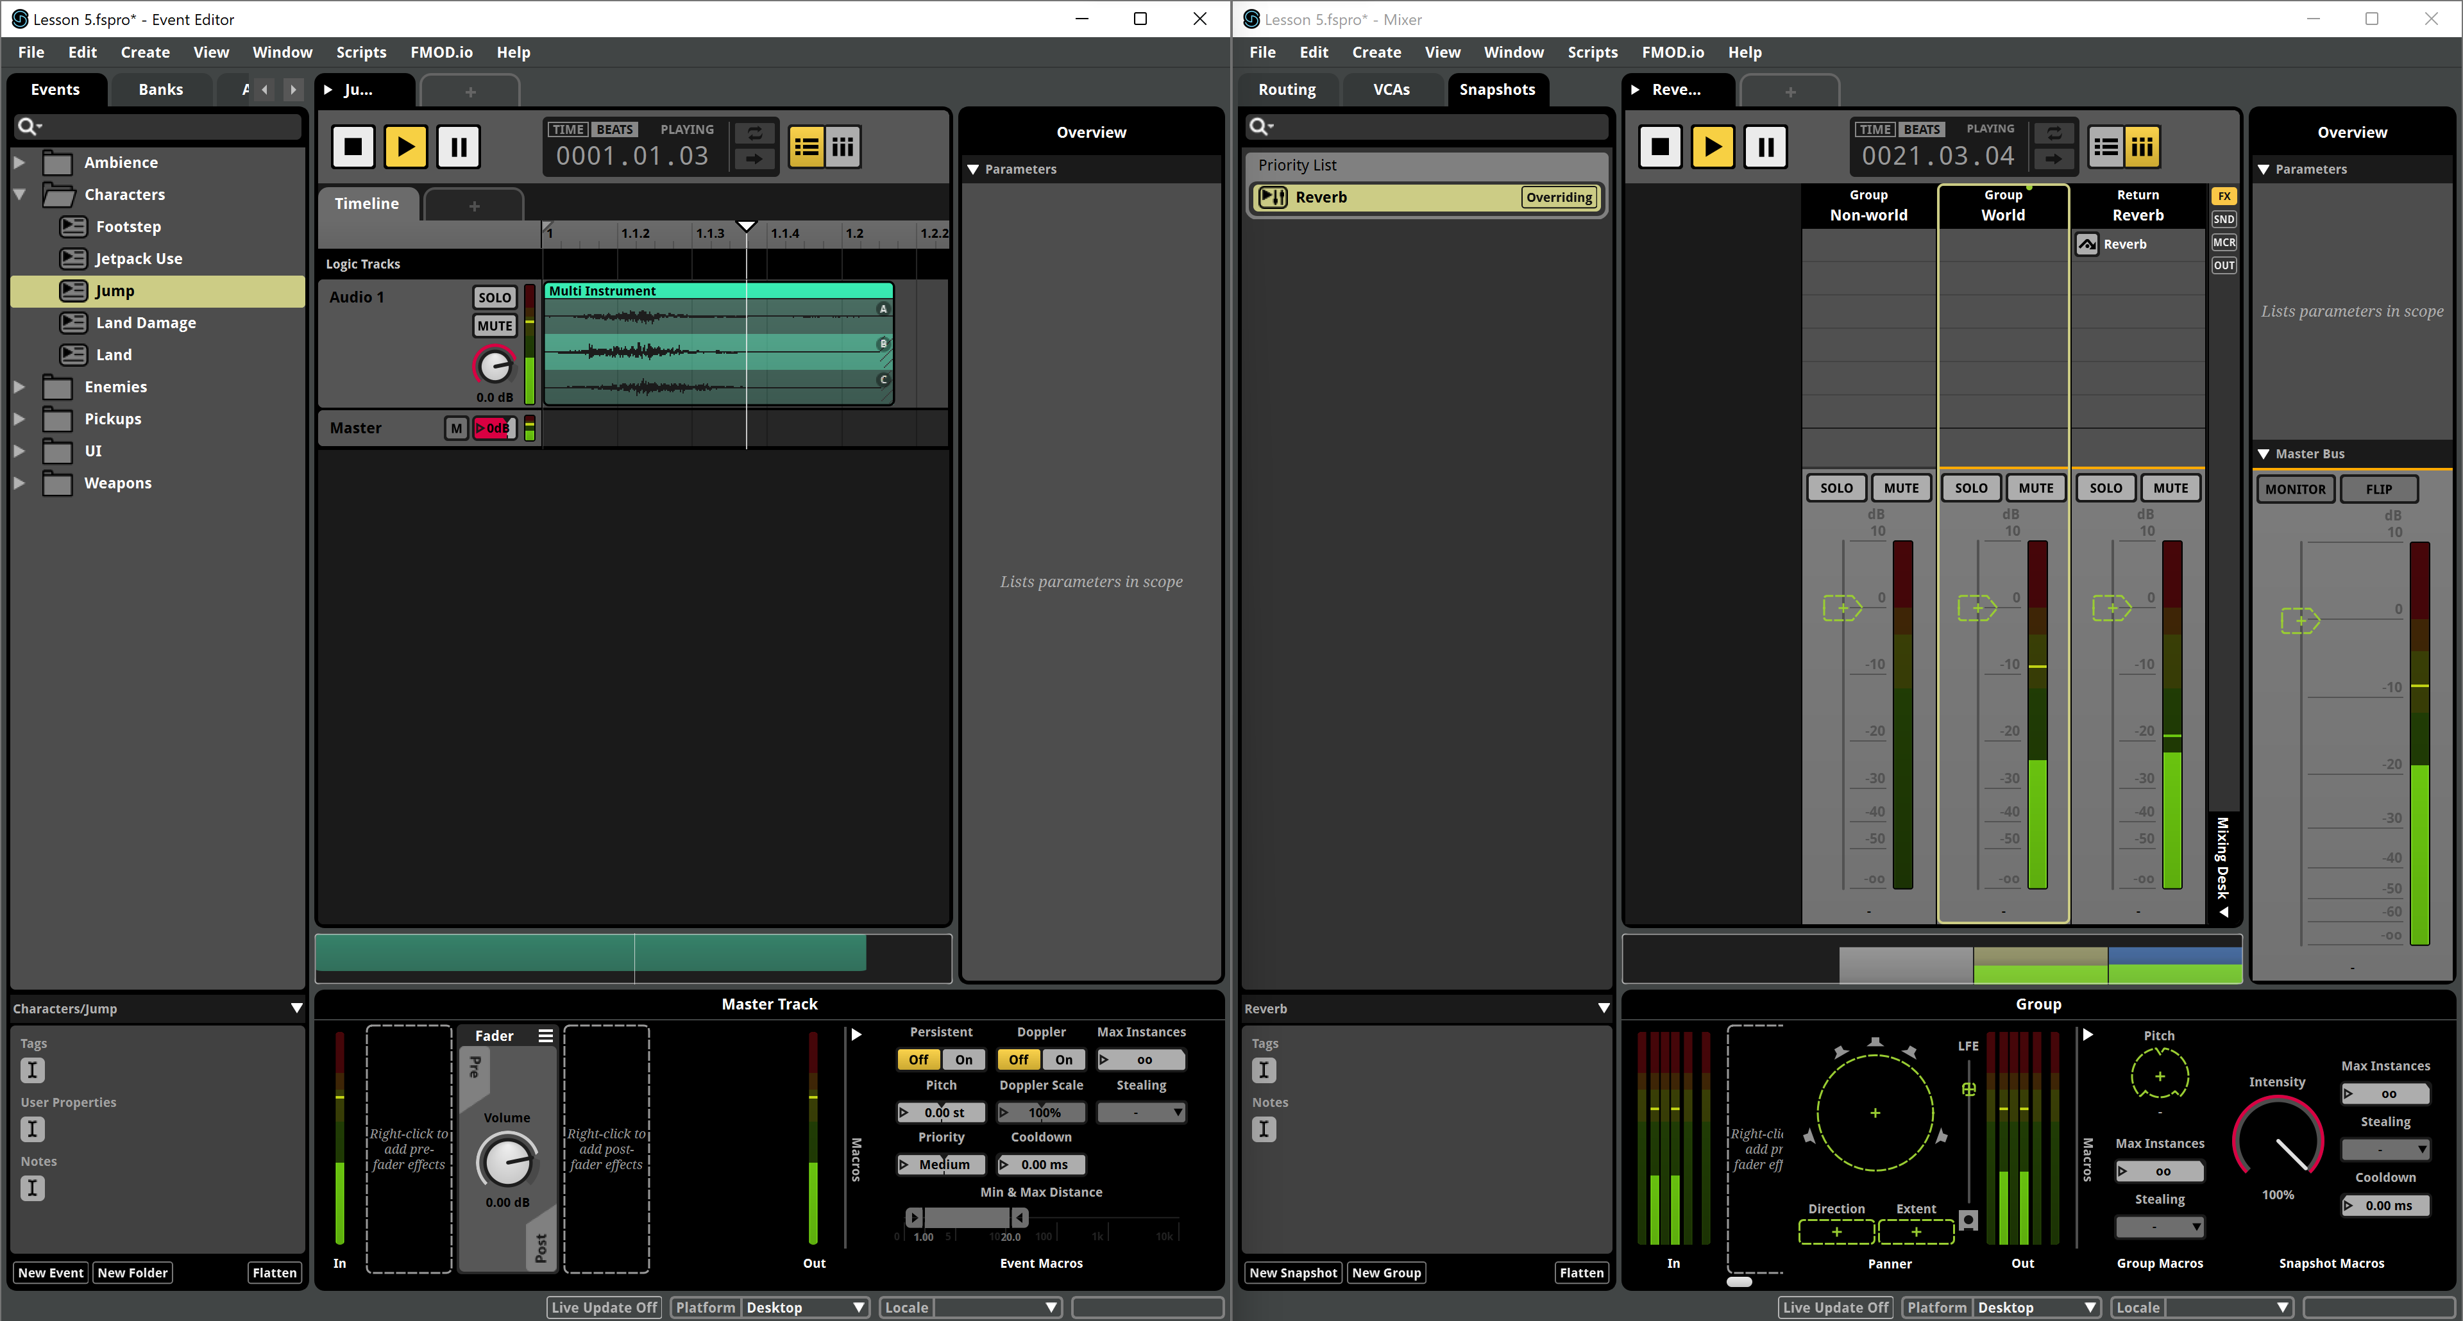Select the Land Damage event icon
Screen dimensions: 2463x1321
(x=74, y=323)
